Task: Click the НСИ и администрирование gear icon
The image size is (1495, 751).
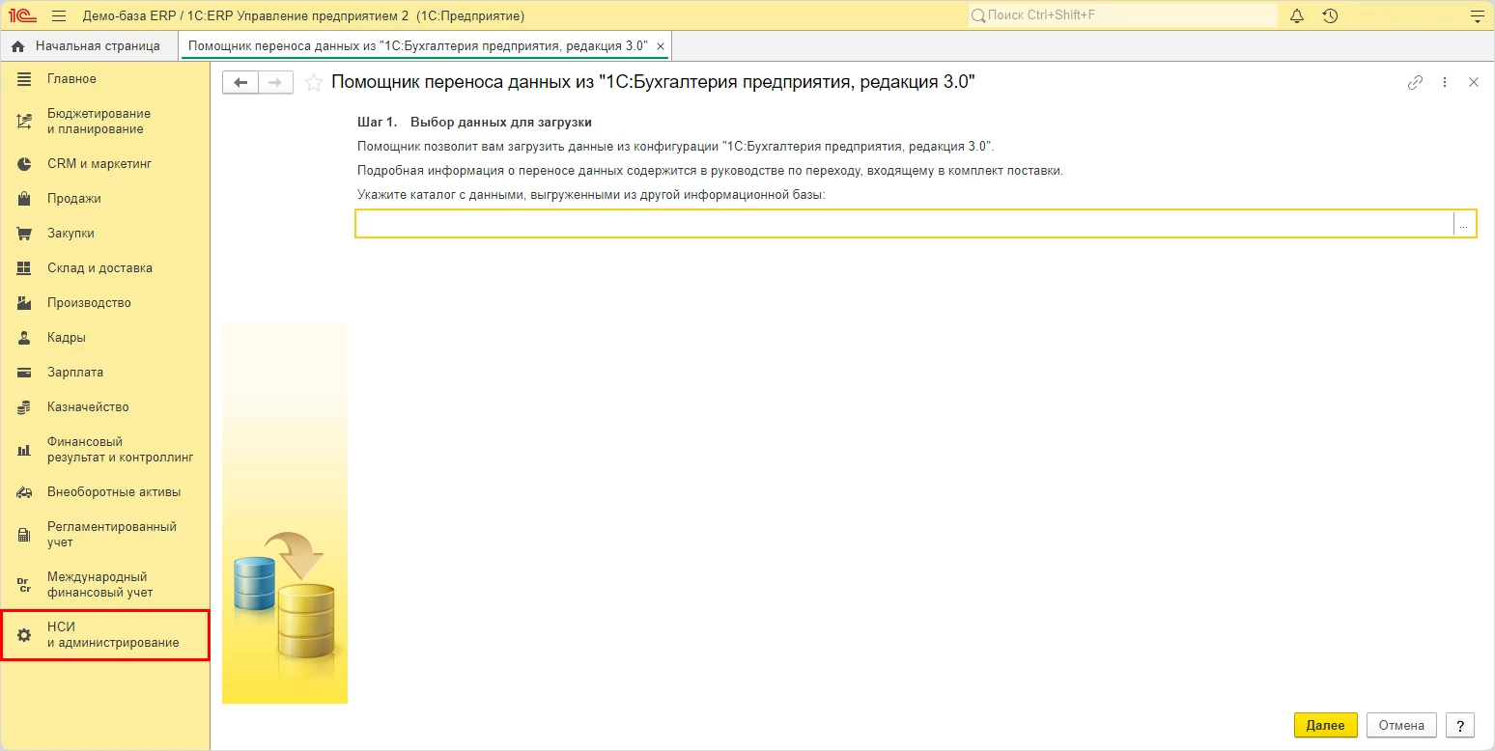Action: pyautogui.click(x=25, y=635)
